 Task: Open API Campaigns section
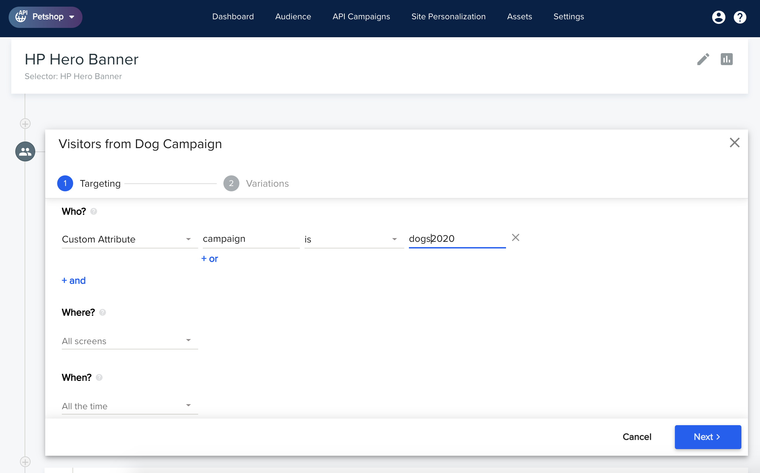pos(361,17)
